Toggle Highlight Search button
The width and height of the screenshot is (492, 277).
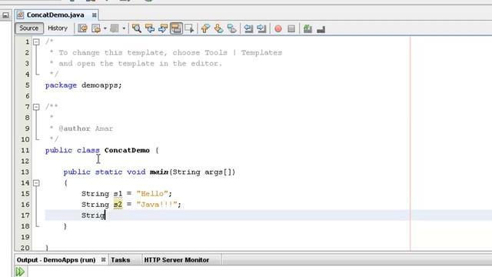[x=176, y=28]
